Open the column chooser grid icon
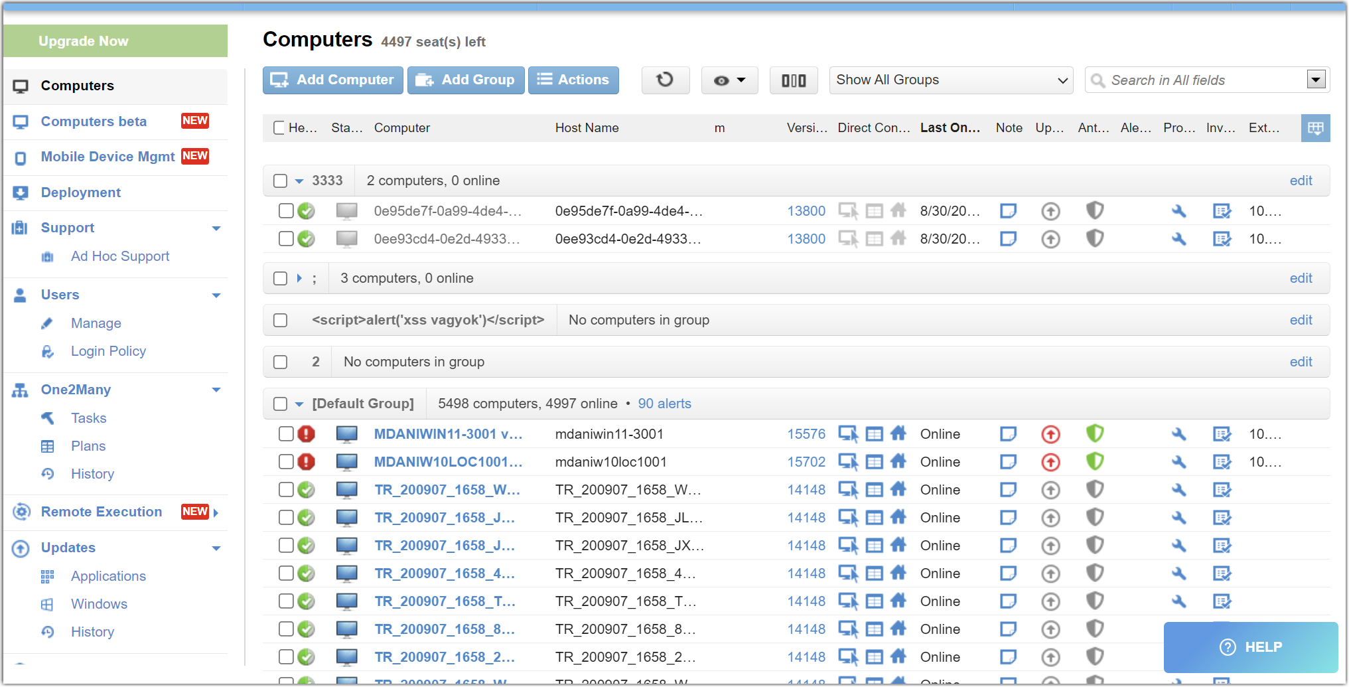The width and height of the screenshot is (1349, 687). click(x=1315, y=128)
